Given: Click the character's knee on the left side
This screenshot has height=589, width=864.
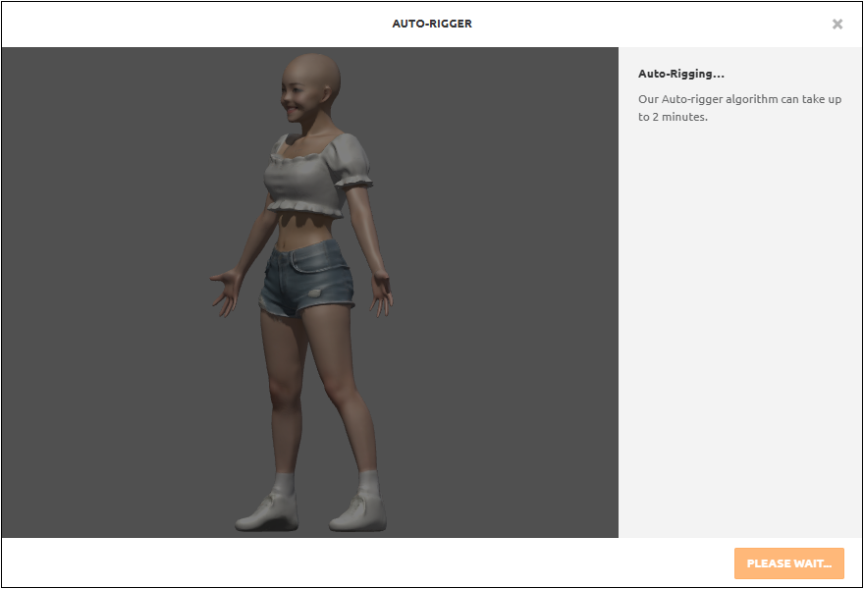Looking at the screenshot, I should tap(284, 393).
